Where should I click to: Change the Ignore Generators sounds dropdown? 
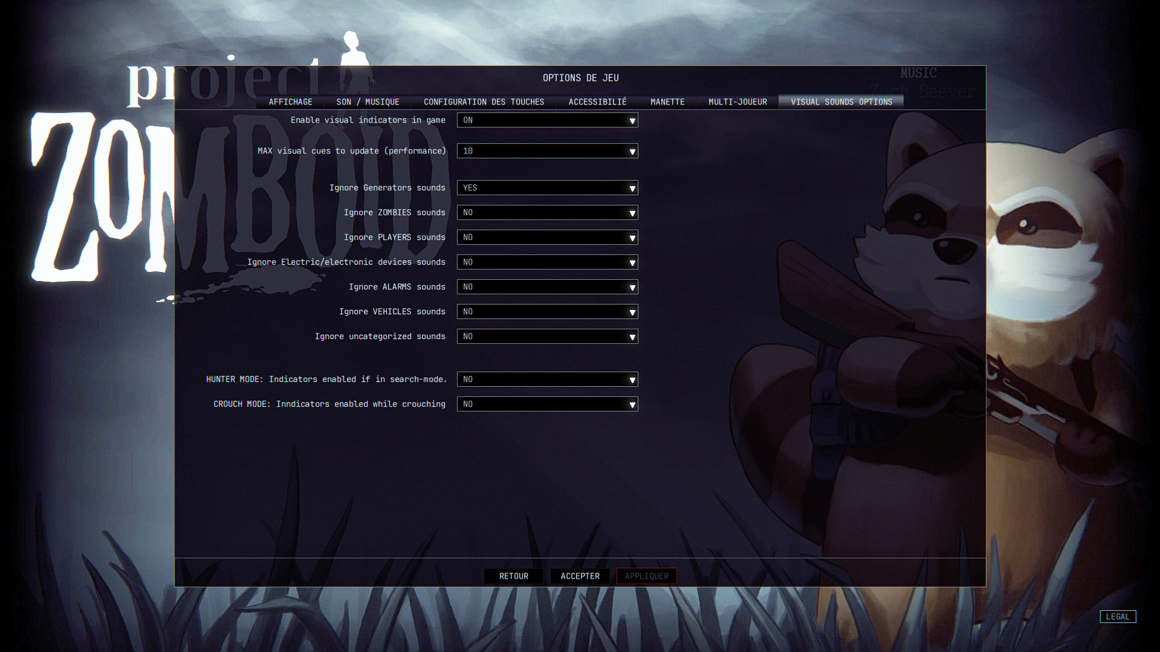pyautogui.click(x=548, y=188)
